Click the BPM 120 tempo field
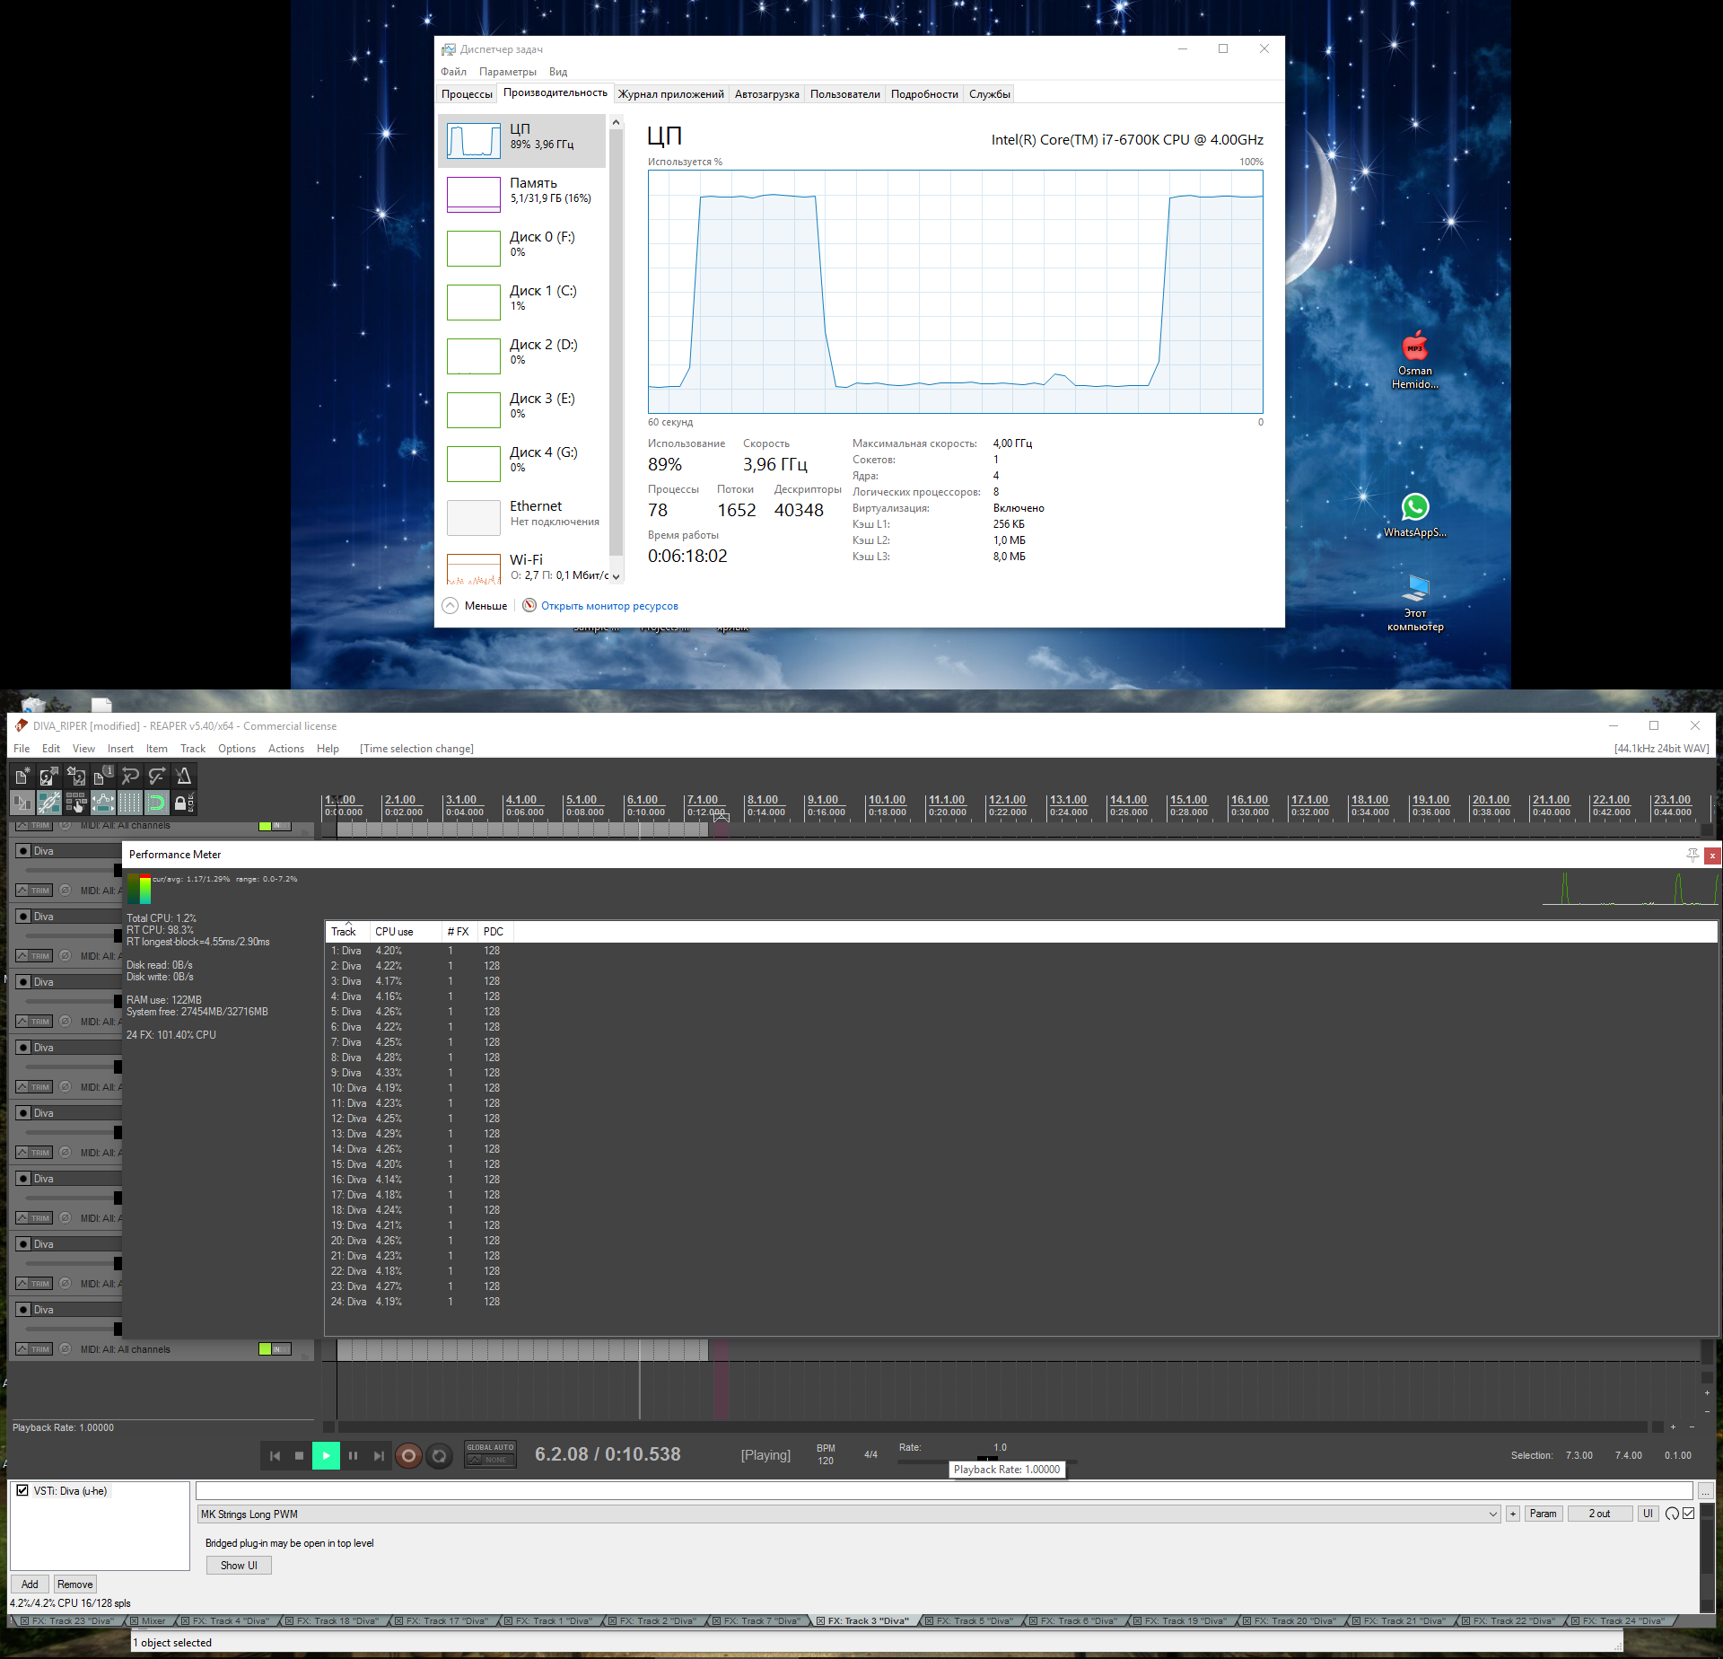 coord(826,1454)
